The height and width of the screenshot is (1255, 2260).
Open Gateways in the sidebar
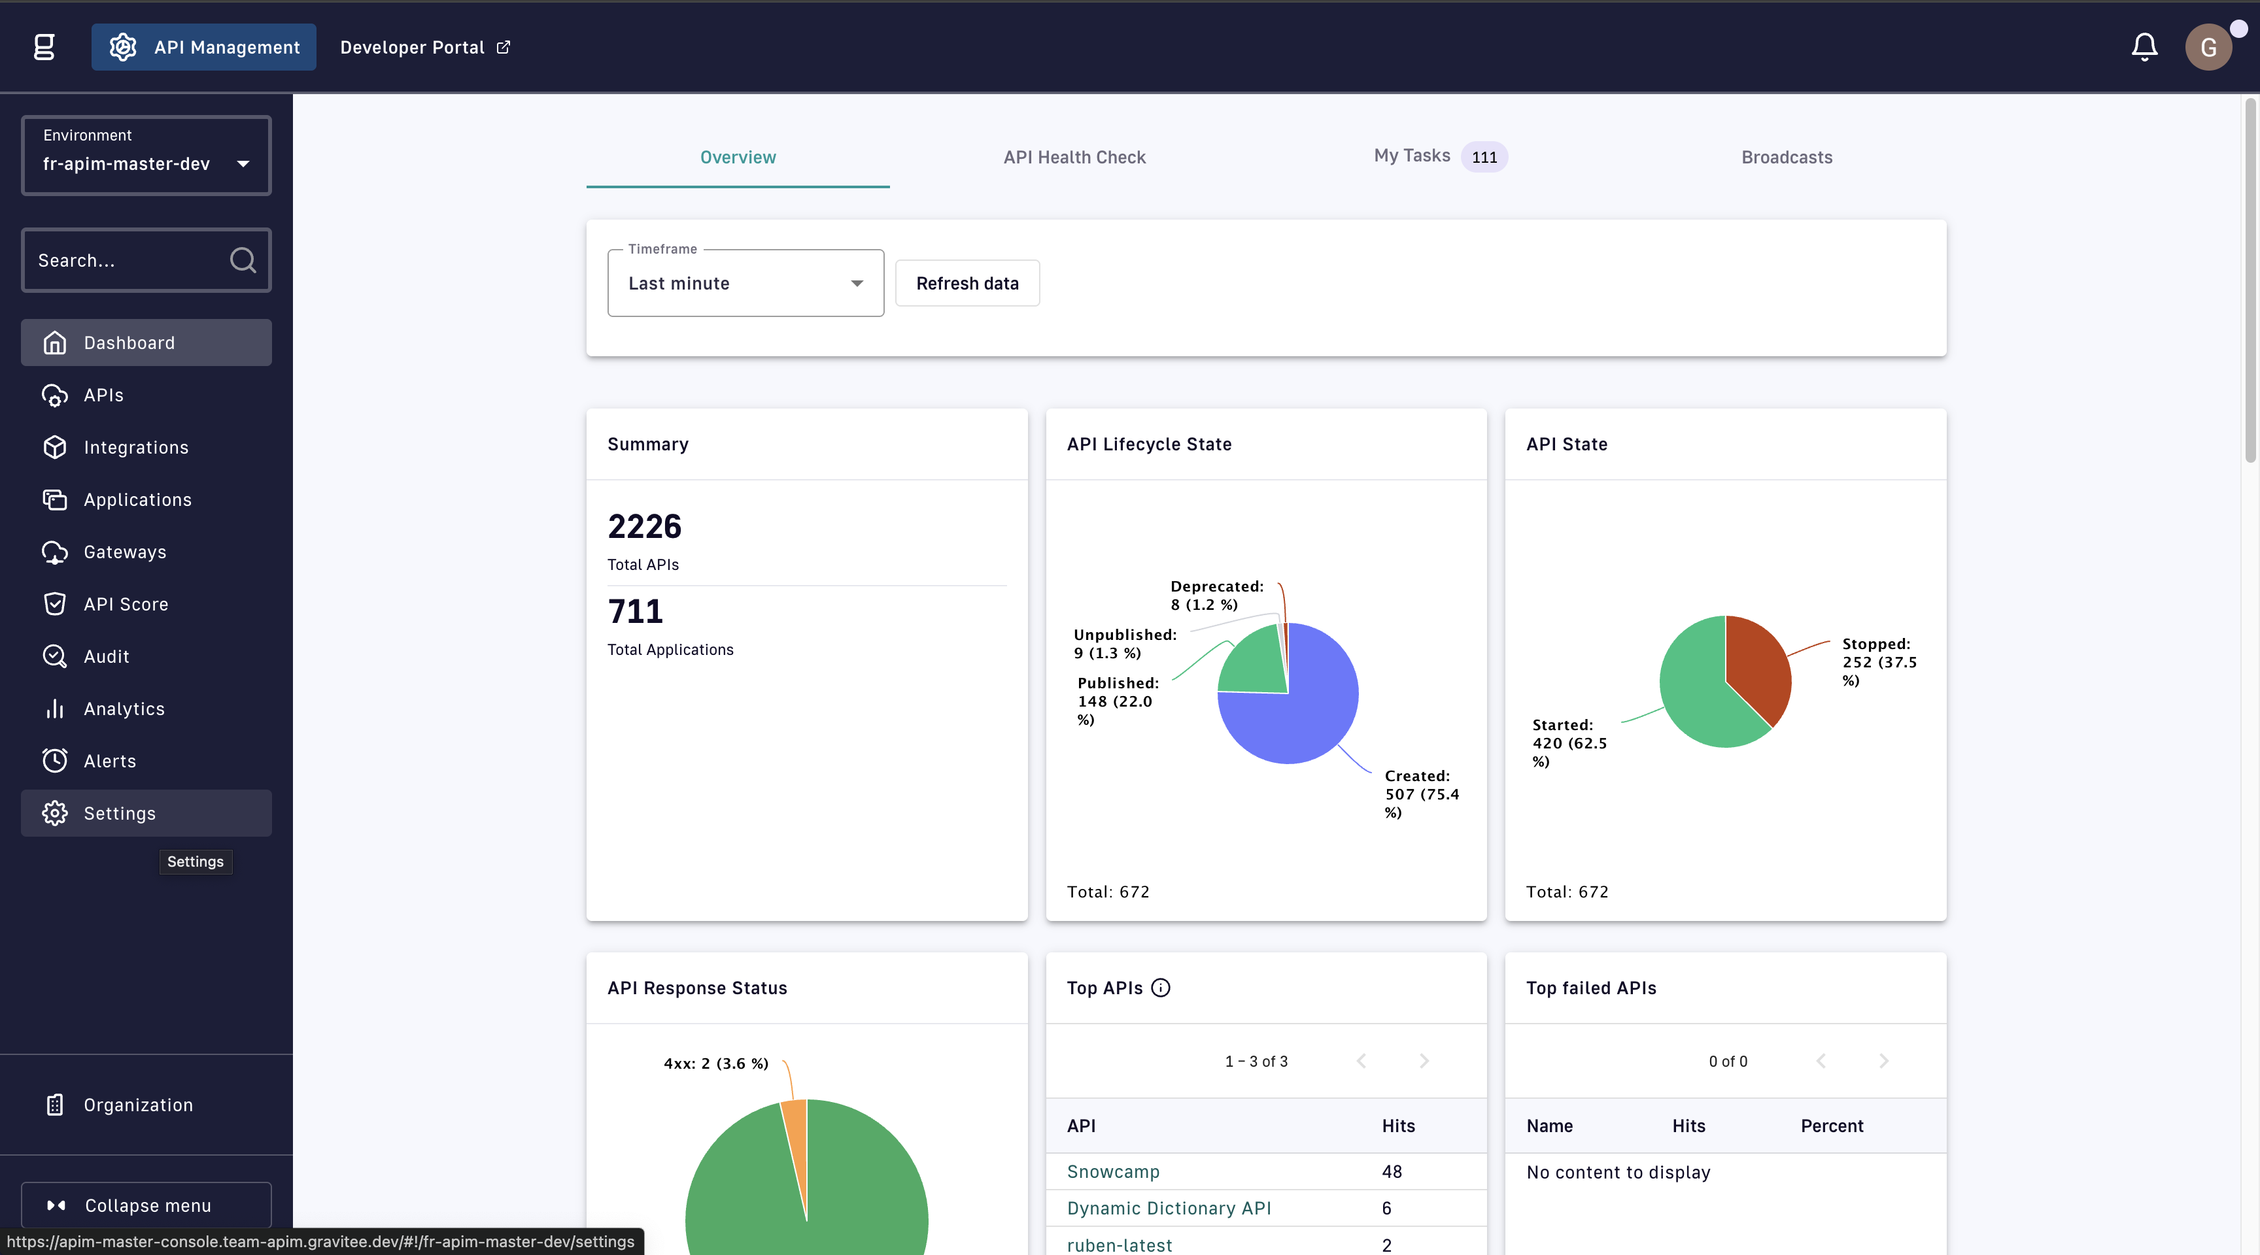(125, 552)
